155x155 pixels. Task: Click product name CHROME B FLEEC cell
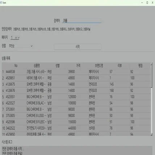[37, 122]
